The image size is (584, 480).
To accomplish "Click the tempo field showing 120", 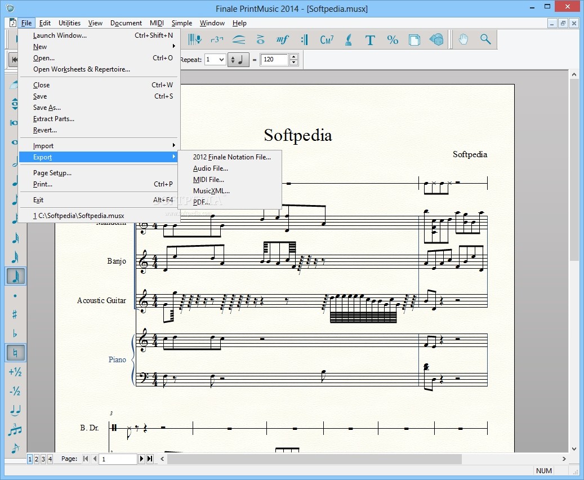I will tap(275, 59).
